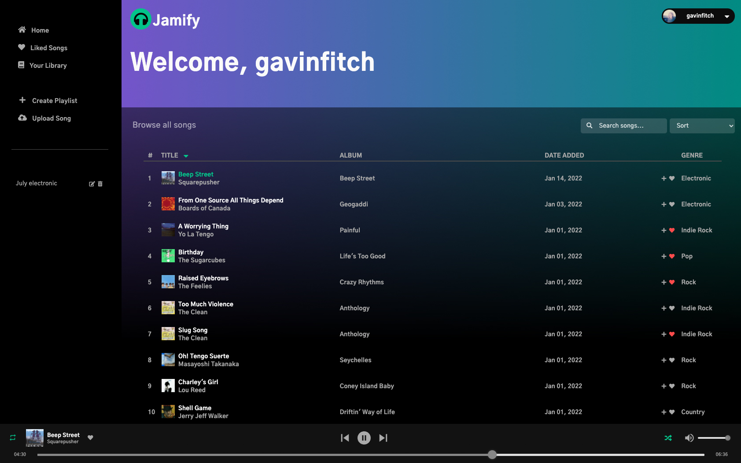Play the song Shell Game
The image size is (741, 463).
[x=195, y=408]
